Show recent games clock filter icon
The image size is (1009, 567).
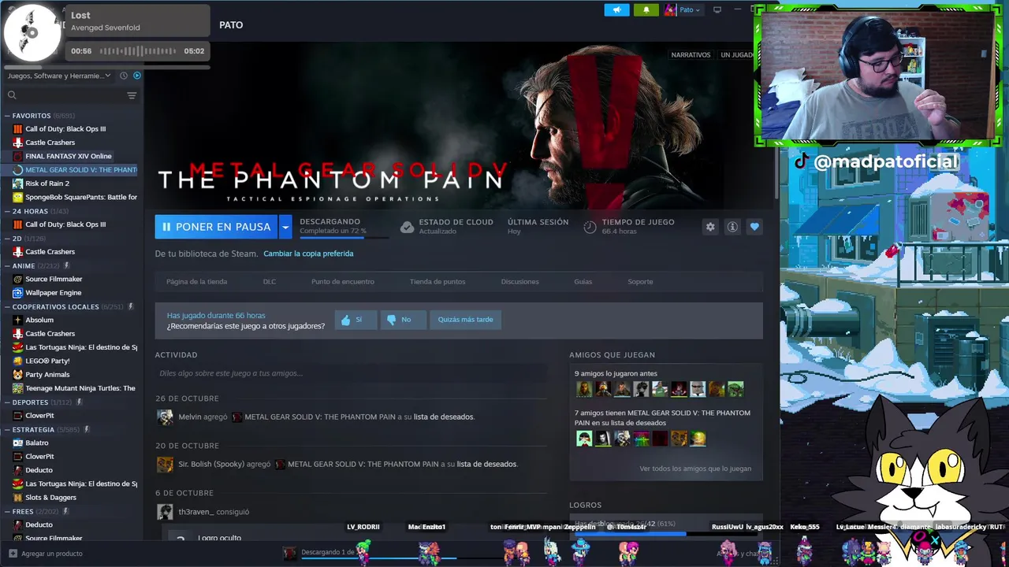tap(124, 76)
